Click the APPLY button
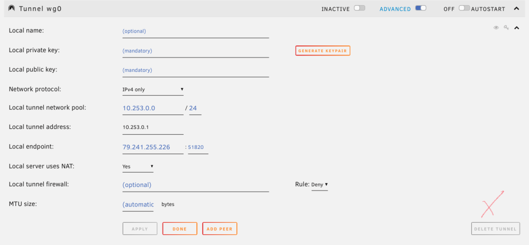This screenshot has width=529, height=245. (x=140, y=229)
